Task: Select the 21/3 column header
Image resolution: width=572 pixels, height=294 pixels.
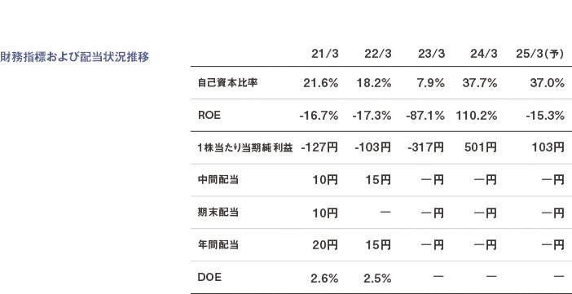Action: click(x=325, y=54)
